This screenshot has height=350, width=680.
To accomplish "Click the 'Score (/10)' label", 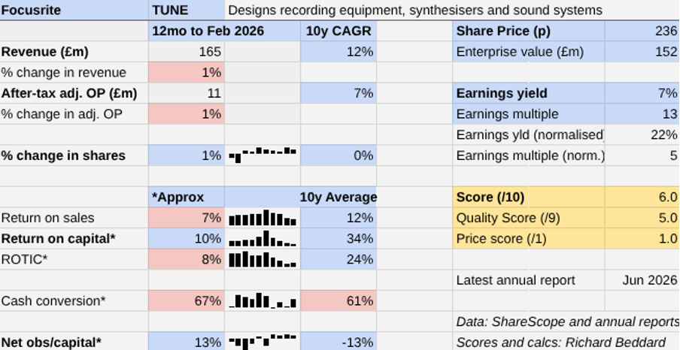I will (x=529, y=197).
